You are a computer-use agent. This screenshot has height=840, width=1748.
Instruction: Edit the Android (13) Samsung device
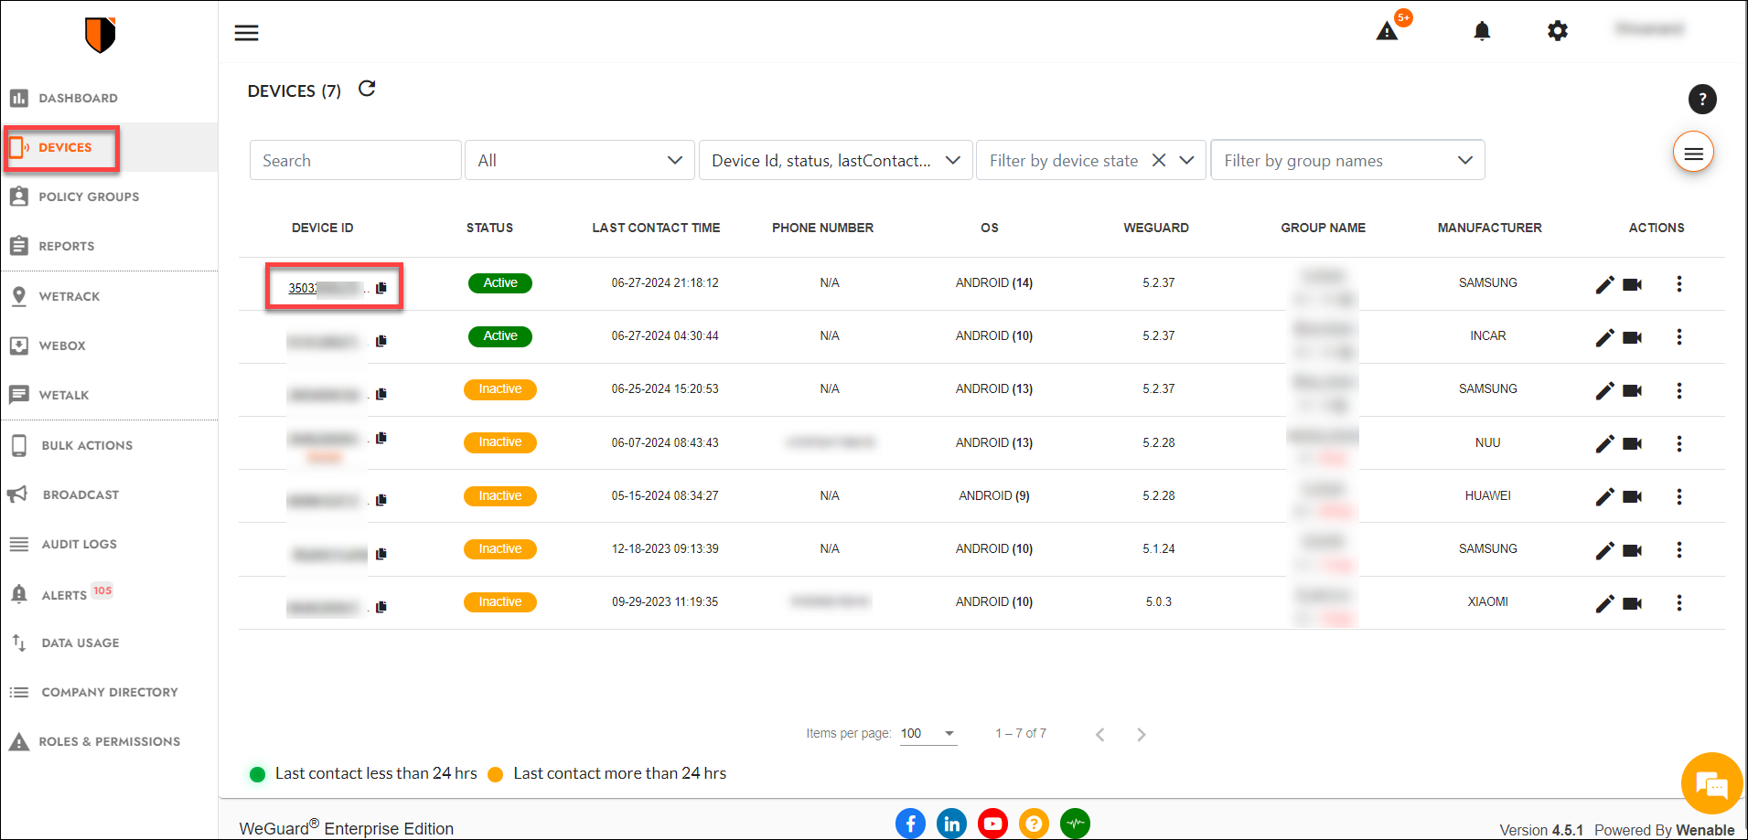(1604, 390)
